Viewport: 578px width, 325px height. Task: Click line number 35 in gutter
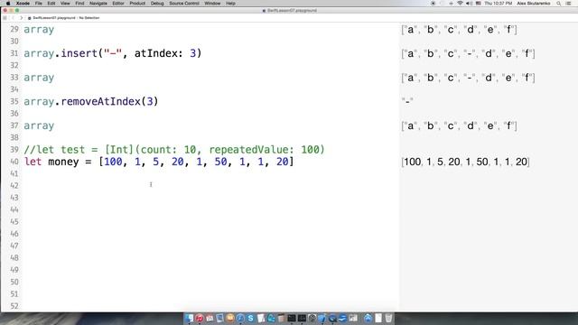[x=14, y=101]
